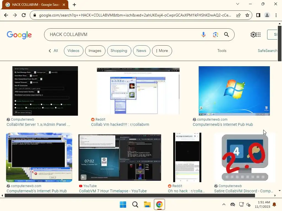Follow the Collab Vm hacked!!!! r/collabvm link
Image resolution: width=282 pixels, height=211 pixels.
click(120, 124)
